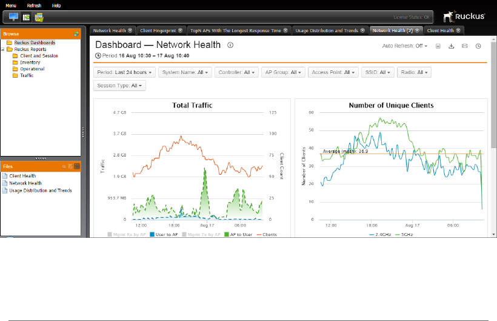Viewport: 497px width, 321px height.
Task: Close the Client Health tab
Action: click(458, 30)
